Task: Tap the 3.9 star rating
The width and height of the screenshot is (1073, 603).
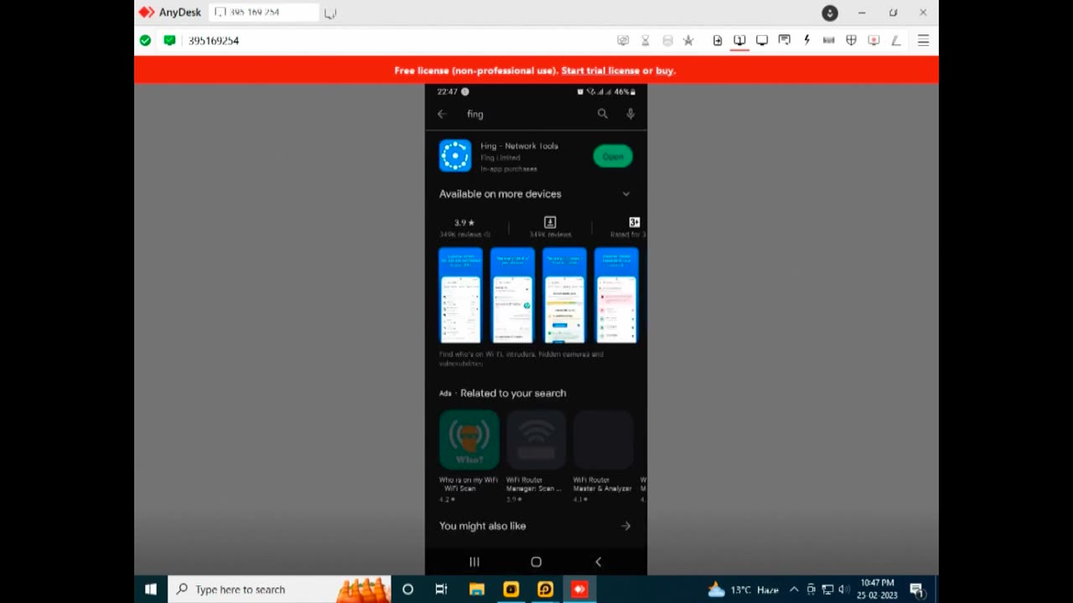Action: (x=464, y=223)
